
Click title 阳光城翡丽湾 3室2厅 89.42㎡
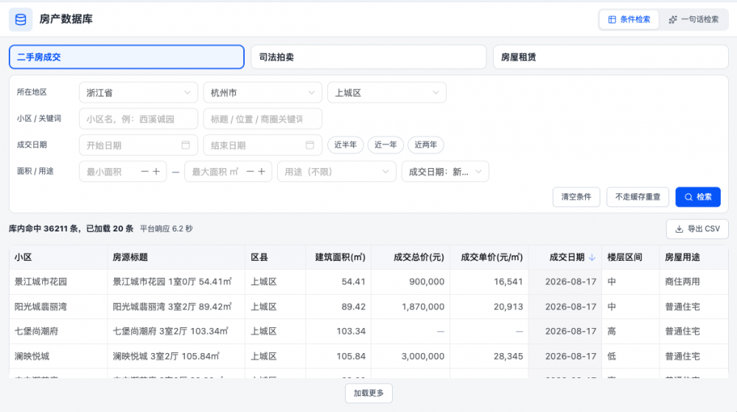click(172, 307)
